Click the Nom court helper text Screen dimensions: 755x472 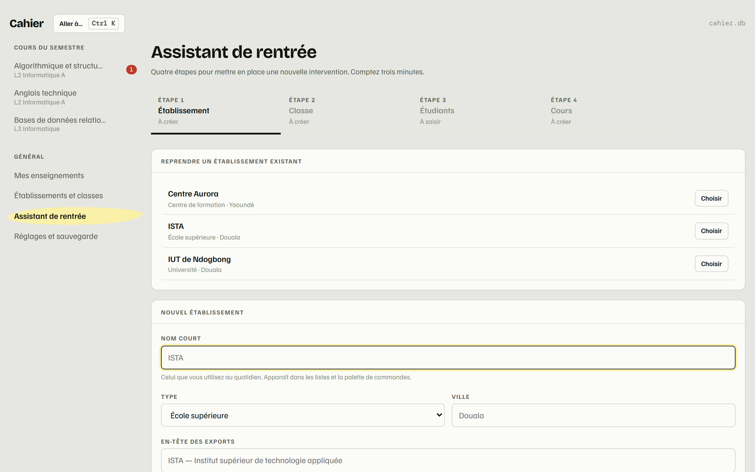point(286,377)
